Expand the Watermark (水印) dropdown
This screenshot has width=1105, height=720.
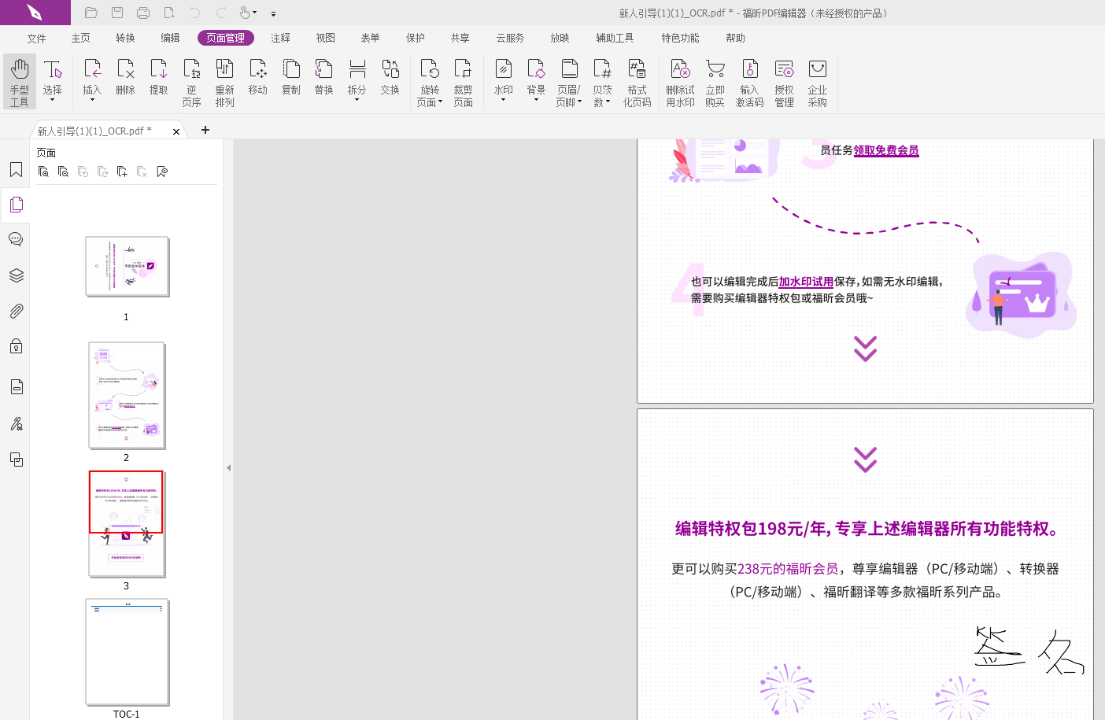click(x=503, y=99)
